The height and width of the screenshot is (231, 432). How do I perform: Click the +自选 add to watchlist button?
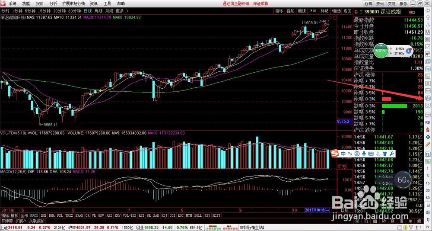click(336, 11)
